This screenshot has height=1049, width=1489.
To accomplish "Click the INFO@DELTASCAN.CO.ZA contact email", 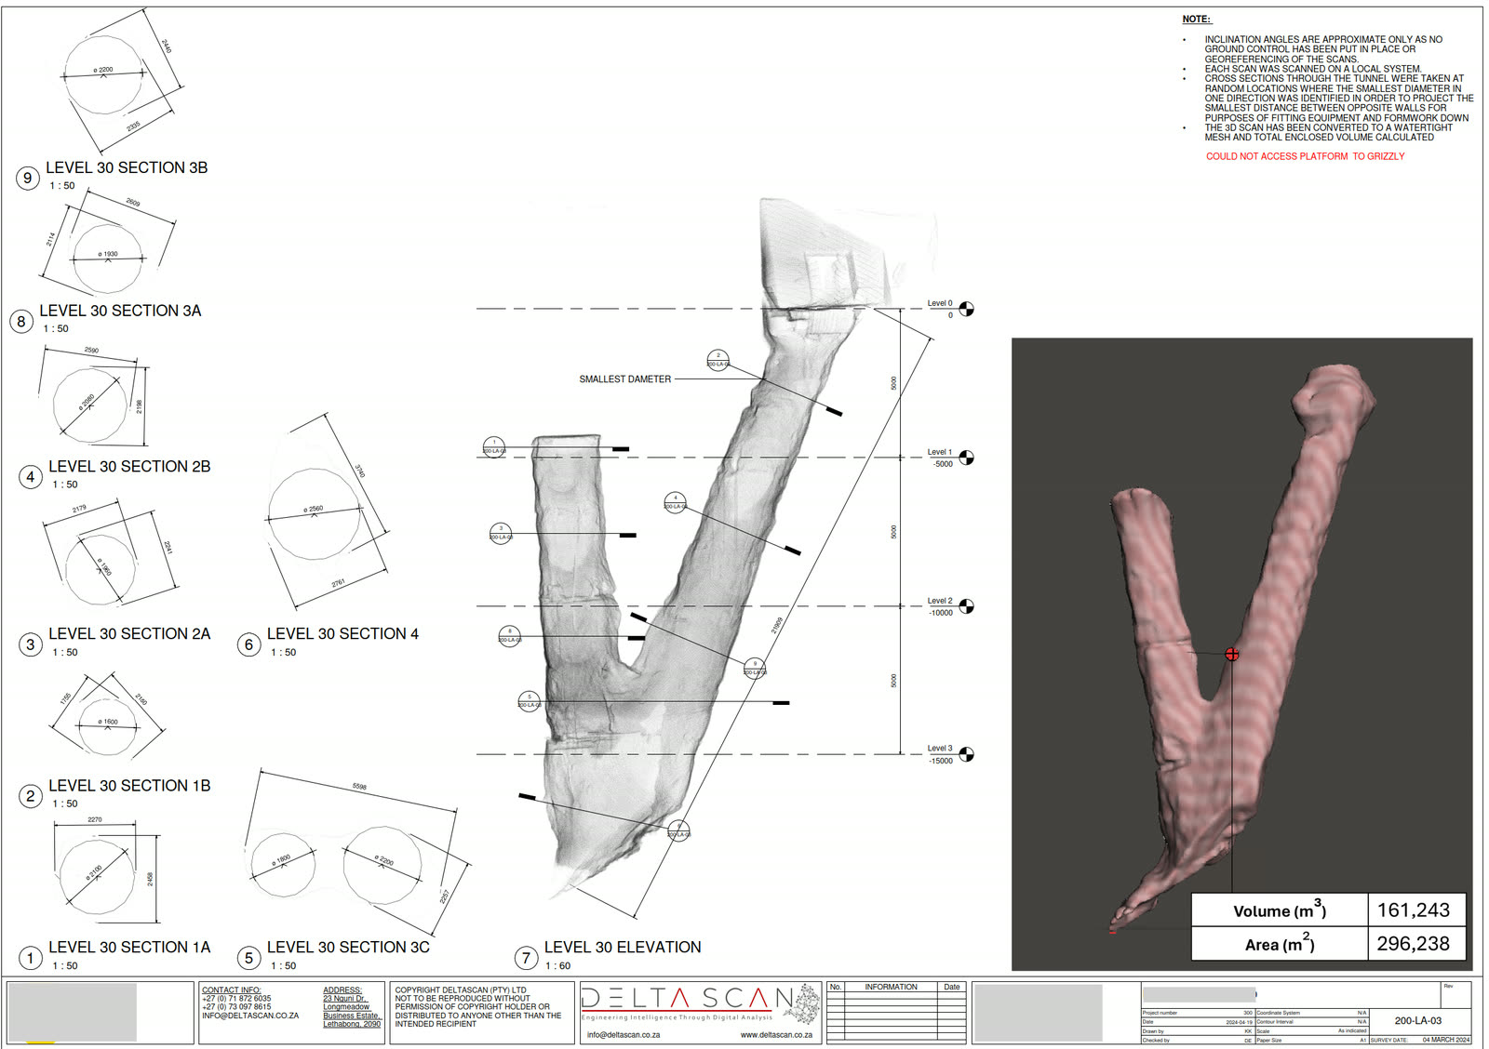I will pyautogui.click(x=250, y=1016).
